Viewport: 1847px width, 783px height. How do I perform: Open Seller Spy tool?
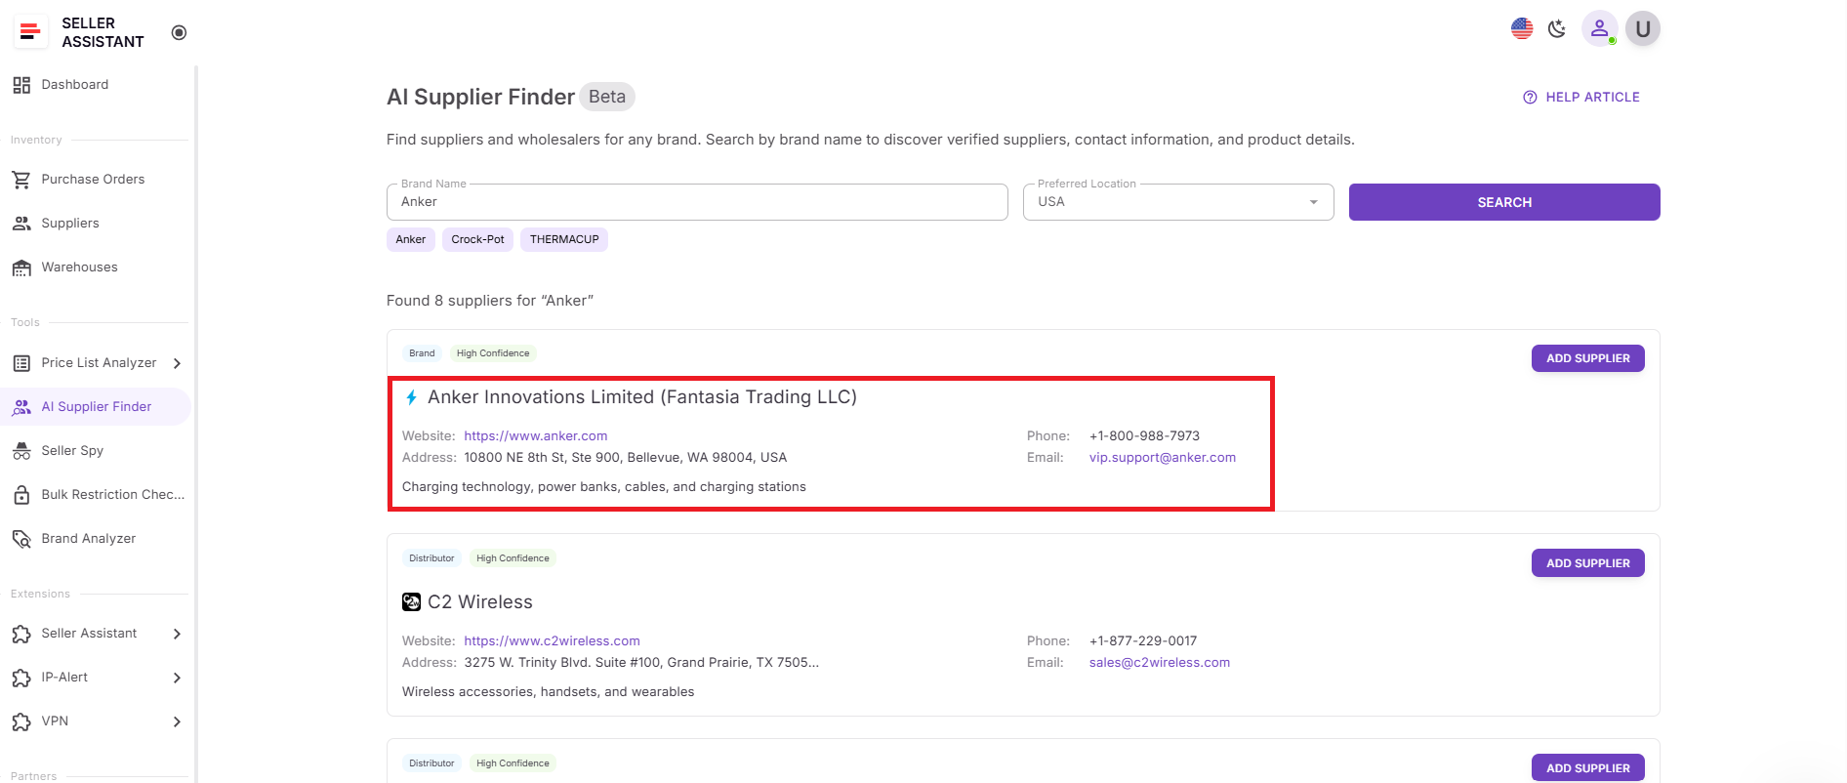[x=72, y=451]
